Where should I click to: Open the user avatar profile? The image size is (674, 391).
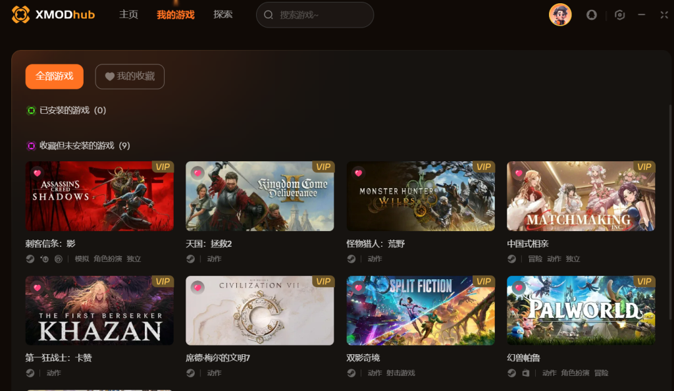[560, 14]
